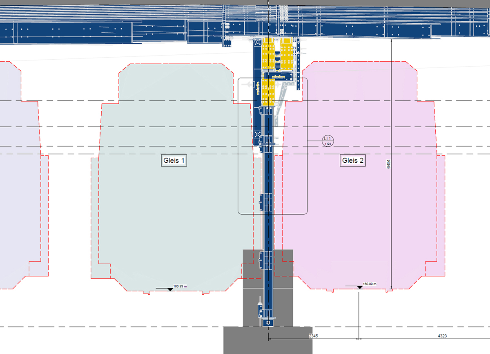Click the pink clearance area of Gleis 2
This screenshot has width=490, height=354.
tap(355, 213)
